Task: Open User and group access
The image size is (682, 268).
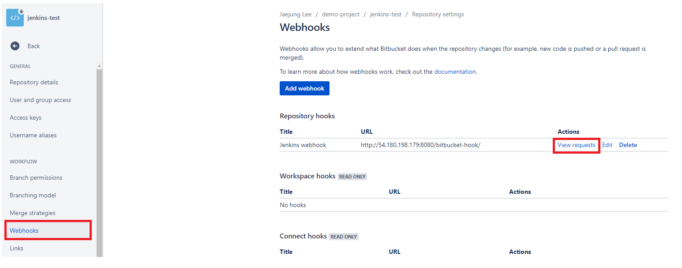Action: (x=41, y=100)
